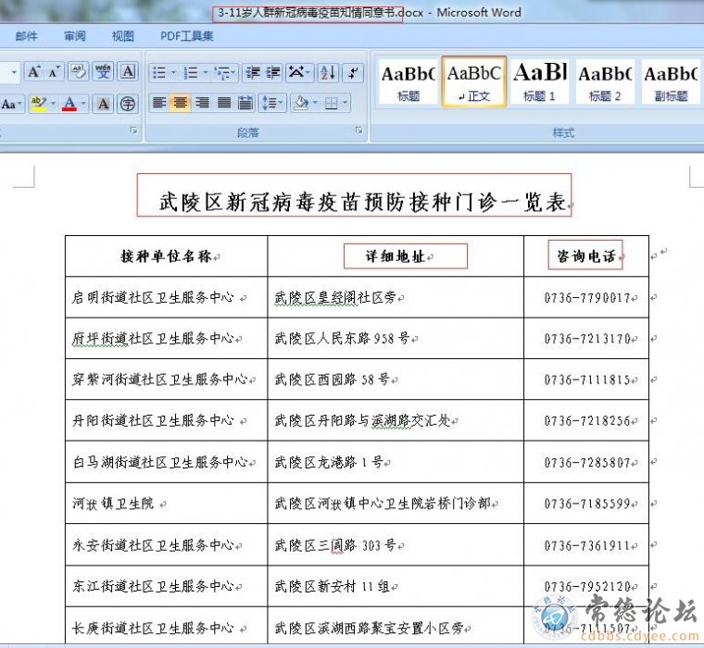The width and height of the screenshot is (704, 648).
Task: Toggle Character Shading icon
Action: click(x=103, y=104)
